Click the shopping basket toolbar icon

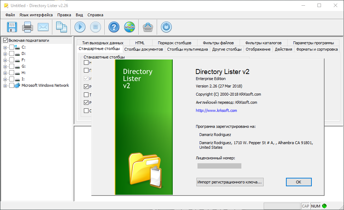[x=148, y=27]
